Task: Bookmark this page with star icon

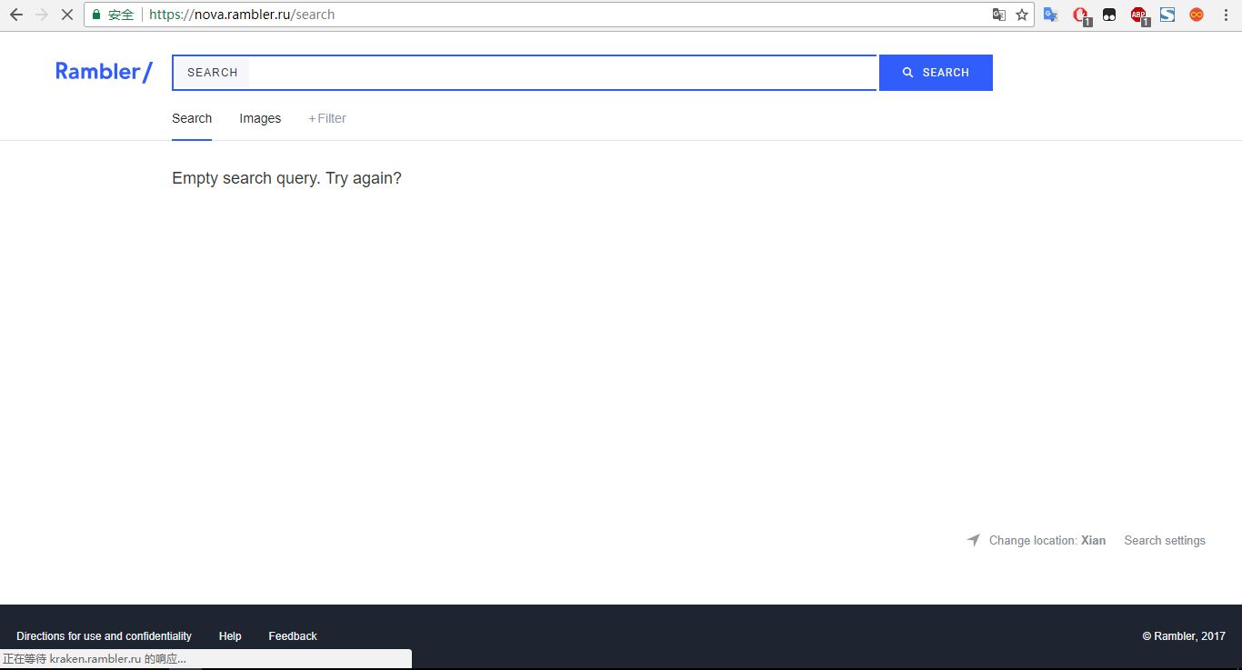Action: click(1022, 15)
